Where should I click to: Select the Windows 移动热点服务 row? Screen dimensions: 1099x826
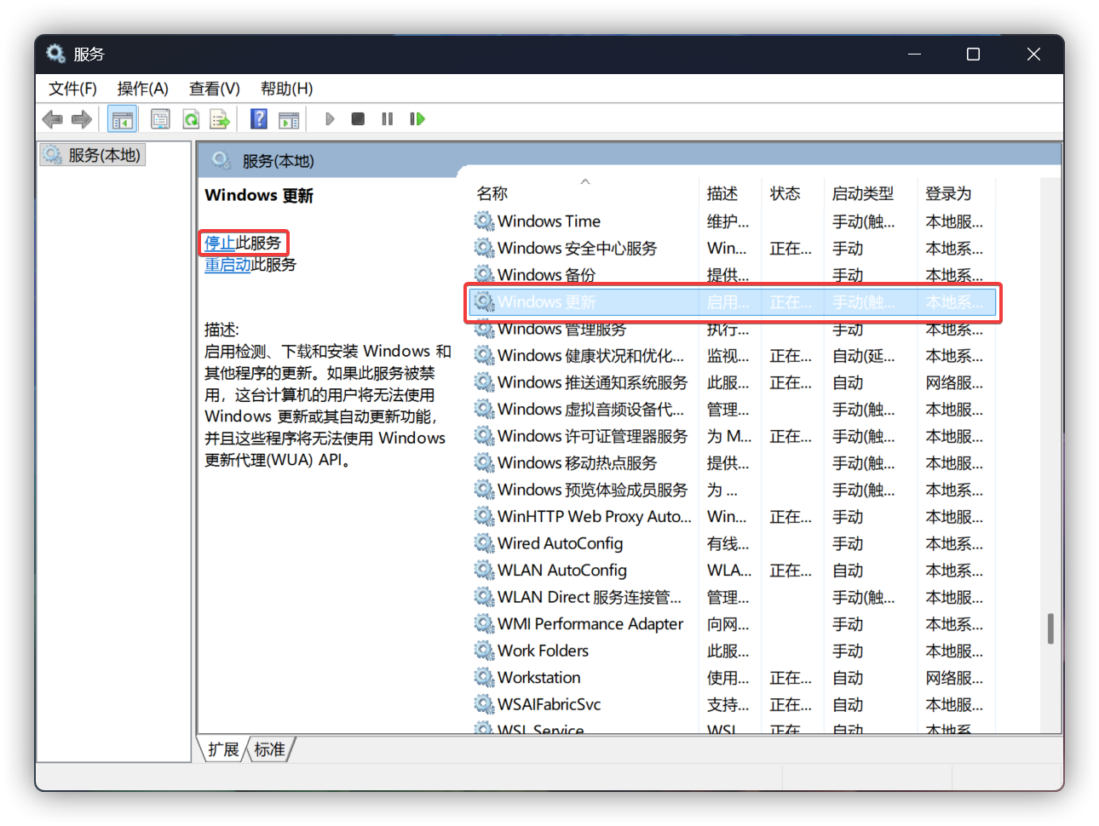[x=733, y=463]
